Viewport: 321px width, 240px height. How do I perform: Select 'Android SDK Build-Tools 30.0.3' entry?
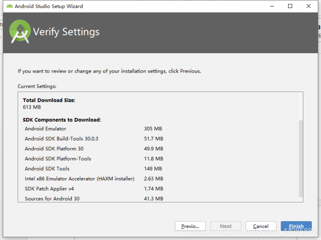click(x=61, y=139)
